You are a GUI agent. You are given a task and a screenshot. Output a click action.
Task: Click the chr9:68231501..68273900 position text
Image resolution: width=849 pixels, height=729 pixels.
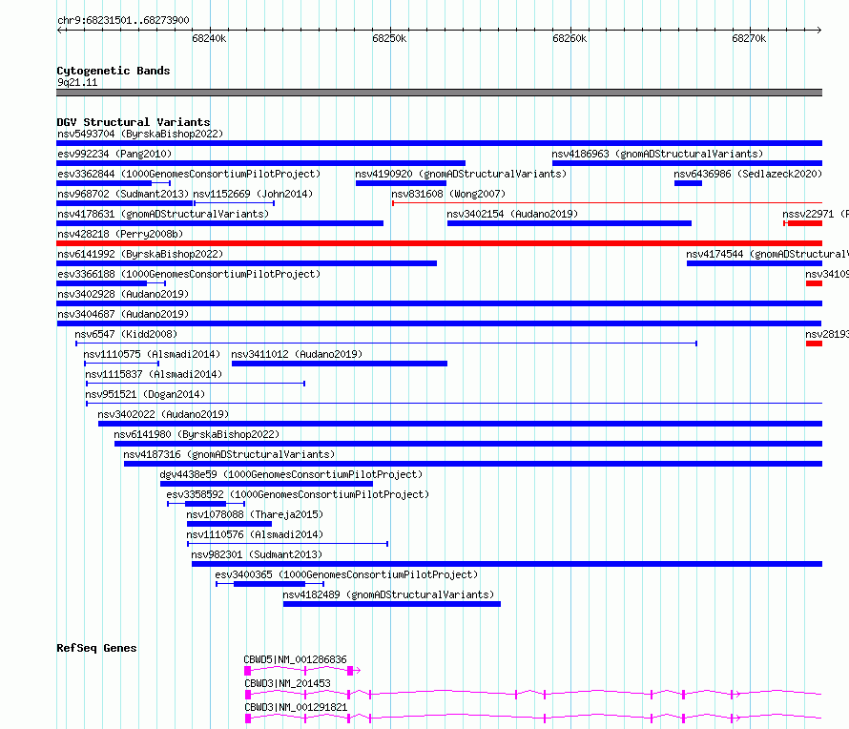123,21
